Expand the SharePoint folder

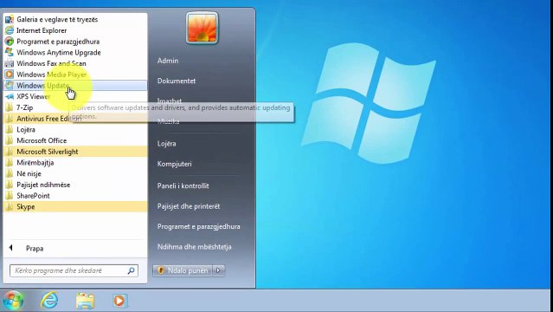pyautogui.click(x=75, y=196)
